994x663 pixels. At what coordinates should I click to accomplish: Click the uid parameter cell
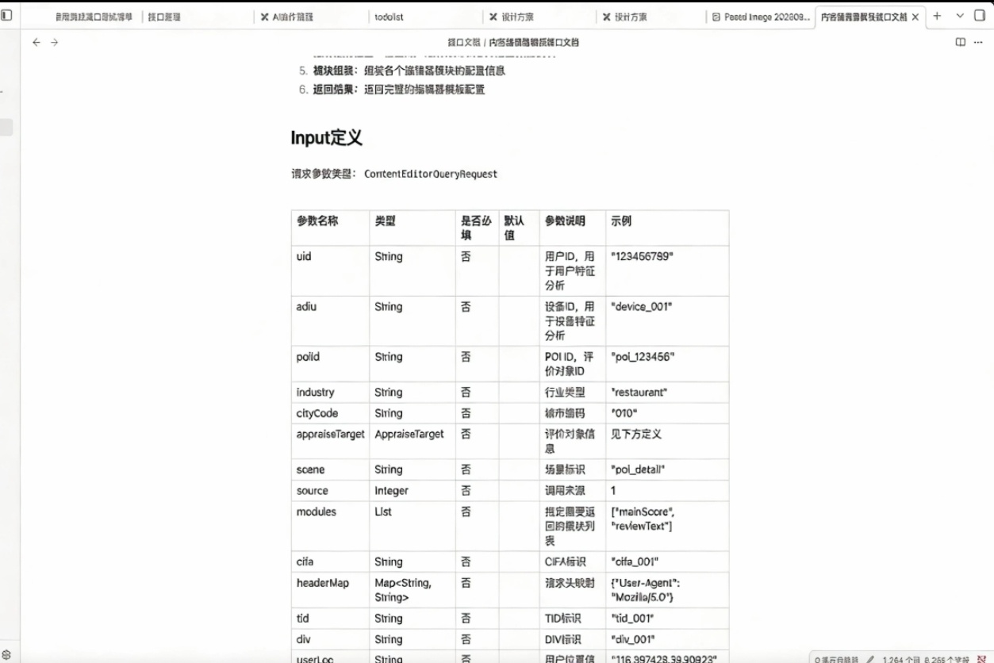coord(330,270)
